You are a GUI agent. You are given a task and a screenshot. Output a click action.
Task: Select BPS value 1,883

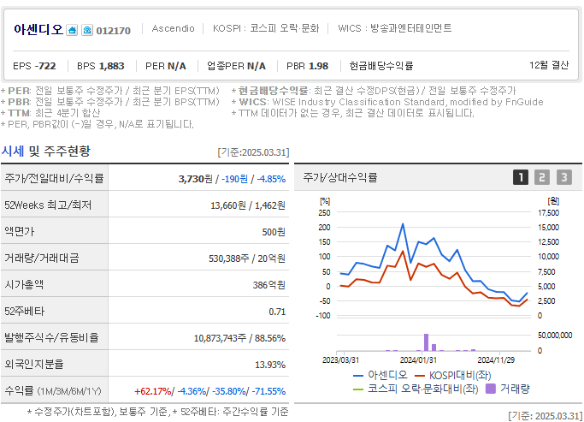(112, 66)
